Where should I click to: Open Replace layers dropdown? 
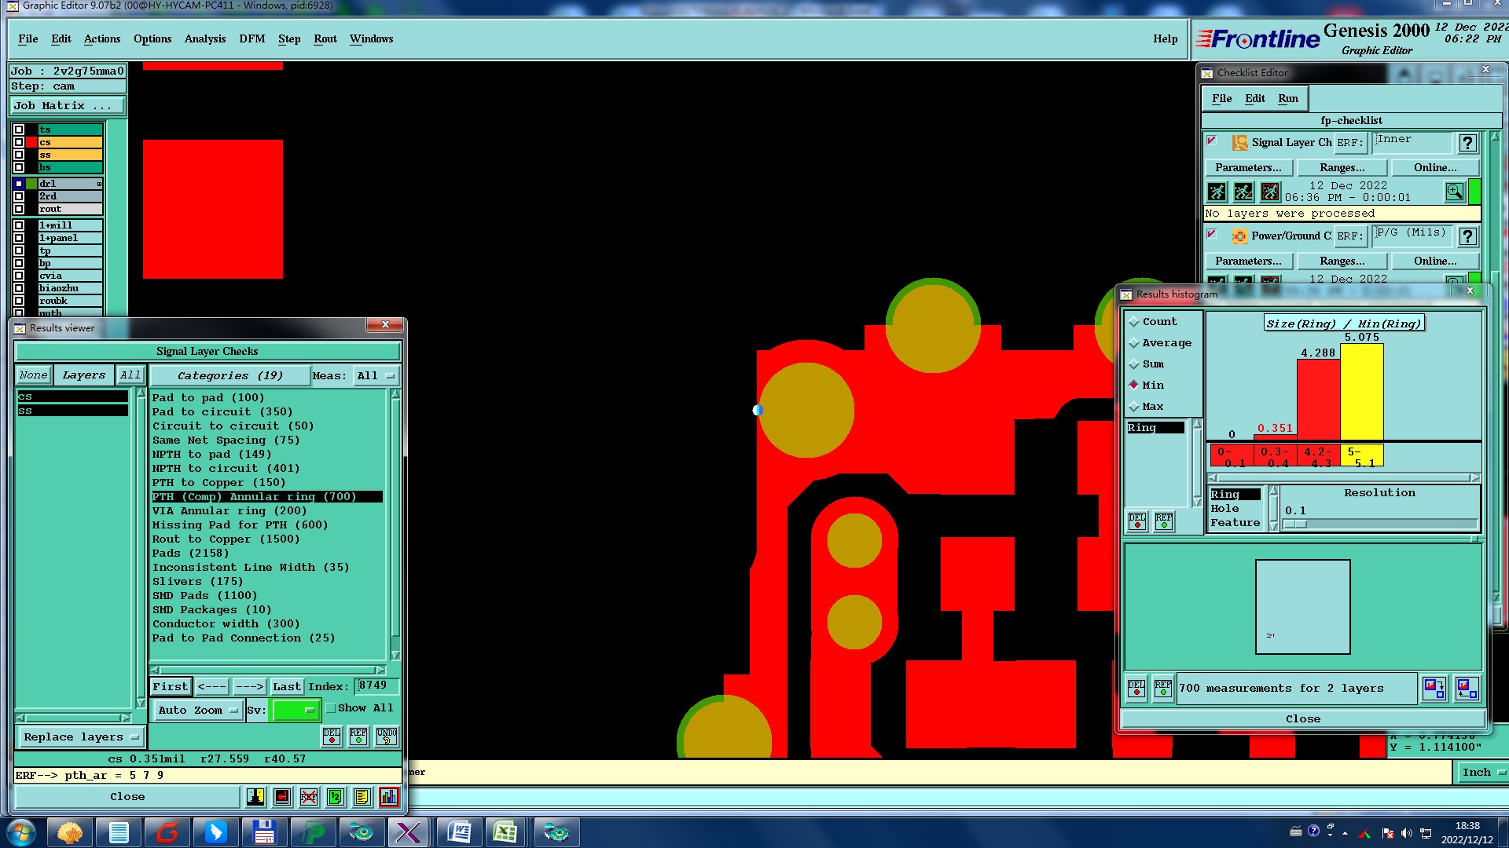point(81,737)
